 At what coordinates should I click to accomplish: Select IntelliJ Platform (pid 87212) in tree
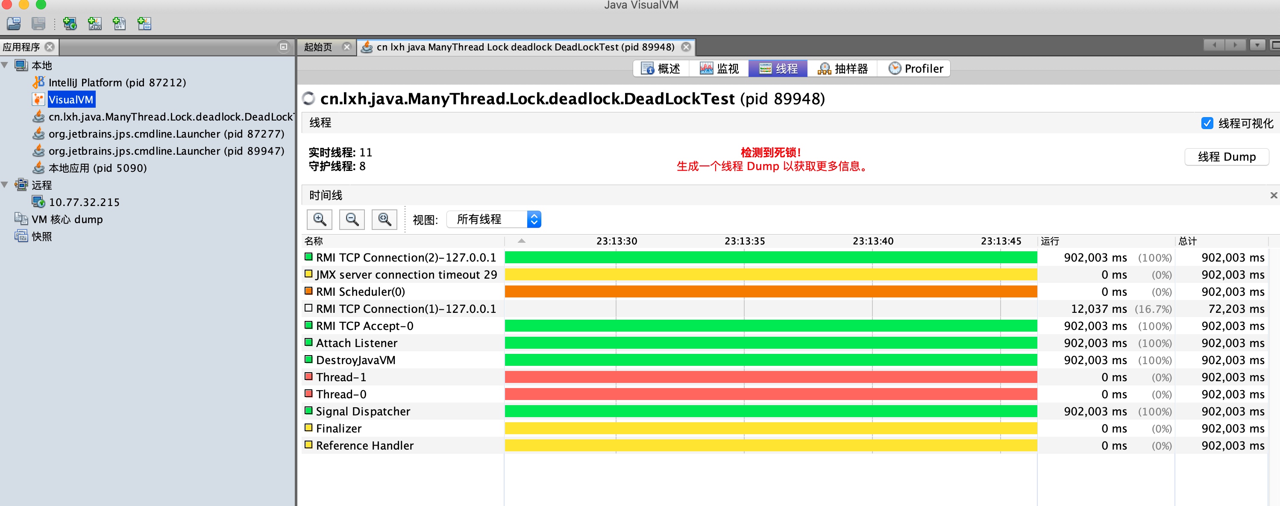pyautogui.click(x=117, y=82)
